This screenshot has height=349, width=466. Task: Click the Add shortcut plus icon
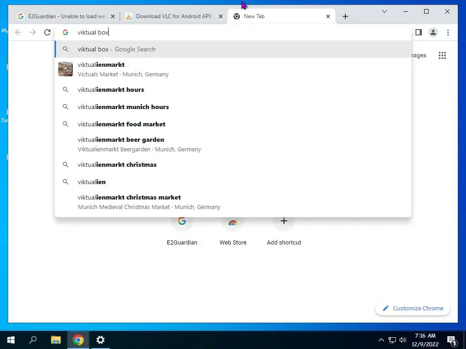click(x=284, y=221)
